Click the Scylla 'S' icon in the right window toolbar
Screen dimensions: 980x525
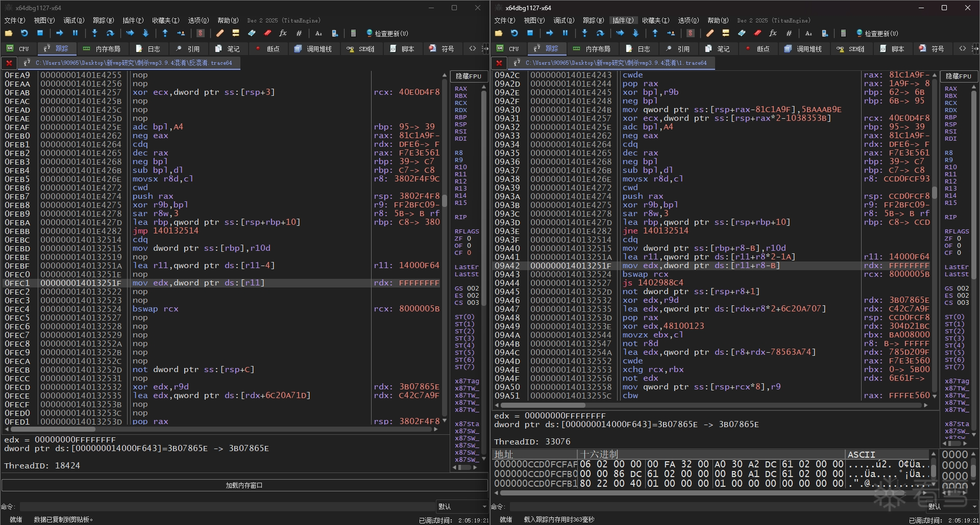[x=691, y=33]
